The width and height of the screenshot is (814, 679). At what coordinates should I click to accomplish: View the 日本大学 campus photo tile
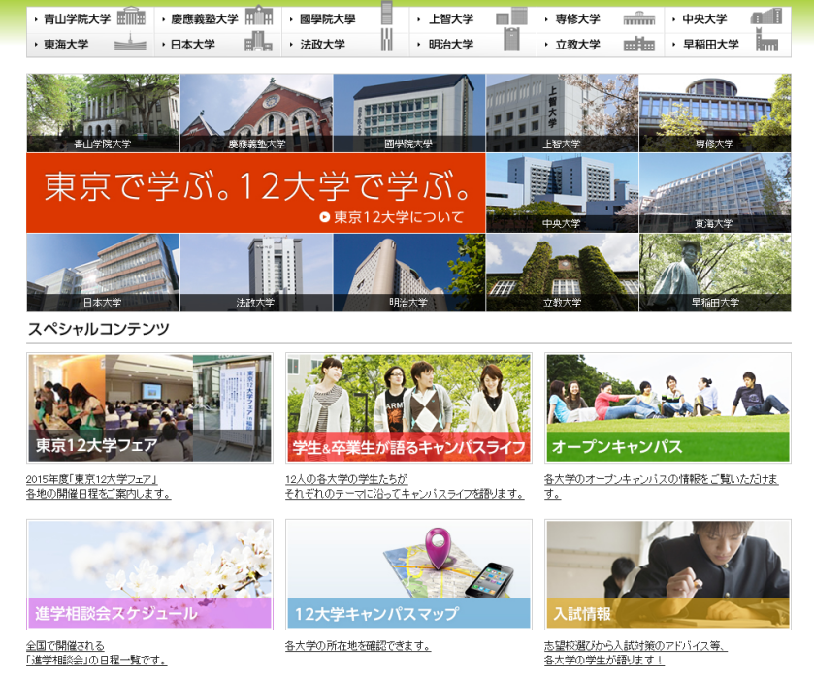click(103, 273)
